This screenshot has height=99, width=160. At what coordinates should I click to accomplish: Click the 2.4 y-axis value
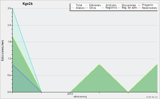[x=9, y=25]
